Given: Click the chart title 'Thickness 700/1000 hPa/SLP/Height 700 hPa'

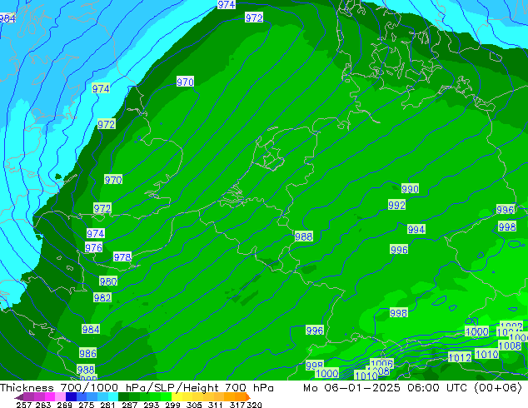Looking at the screenshot, I should click(137, 388).
